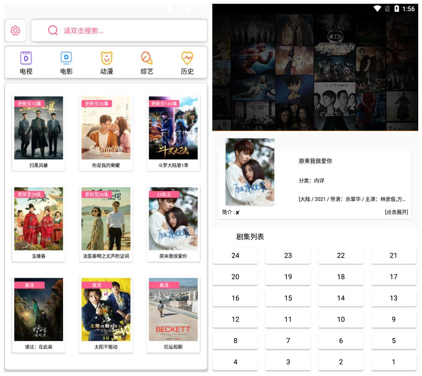Open the 扫黑风暴 poster
The height and width of the screenshot is (376, 422).
click(x=38, y=128)
